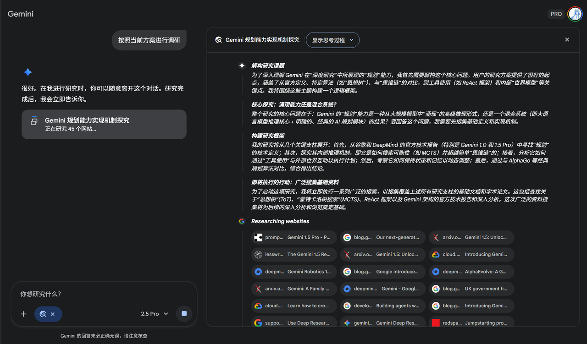Image resolution: width=587 pixels, height=344 pixels.
Task: Click the Gemini logo in the top-left
Action: 21,14
